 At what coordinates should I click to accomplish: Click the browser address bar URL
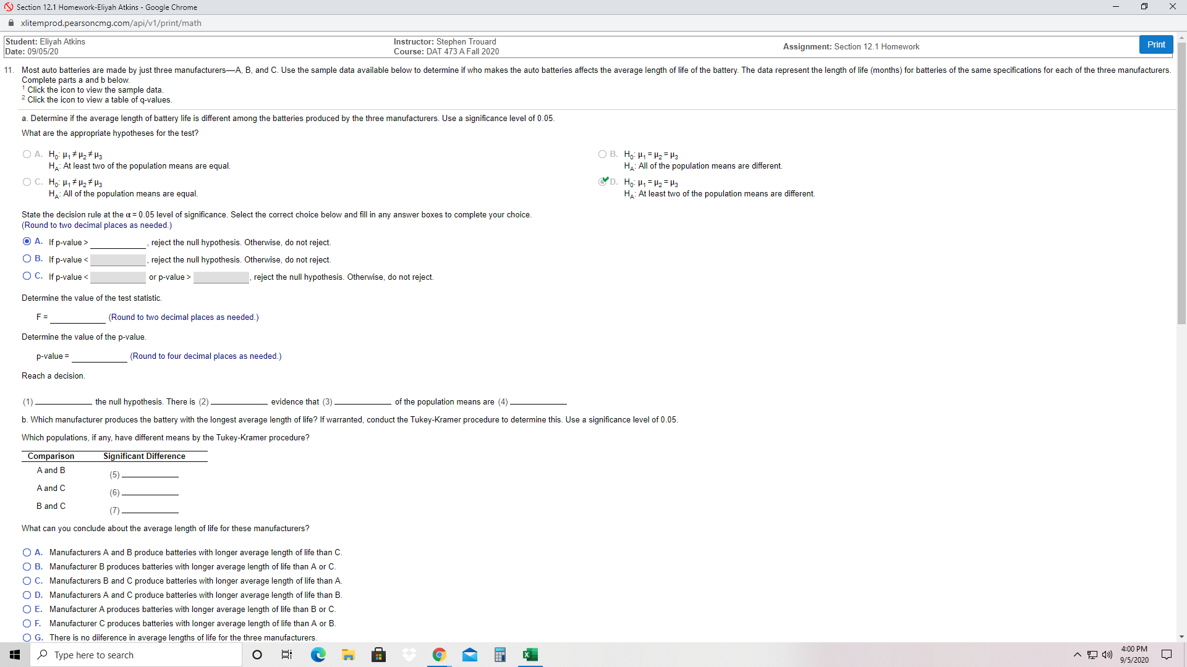pos(111,23)
